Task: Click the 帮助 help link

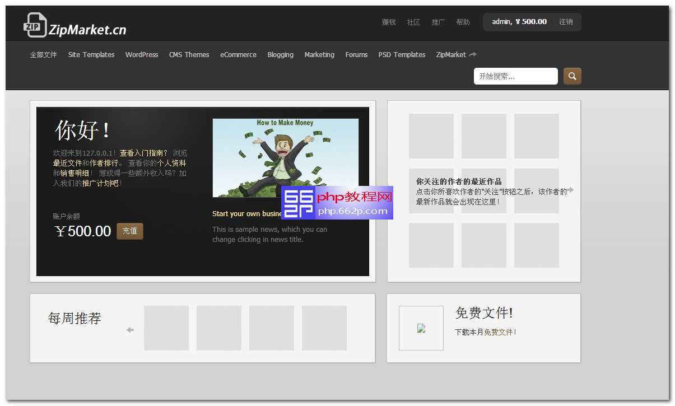Action: point(463,22)
